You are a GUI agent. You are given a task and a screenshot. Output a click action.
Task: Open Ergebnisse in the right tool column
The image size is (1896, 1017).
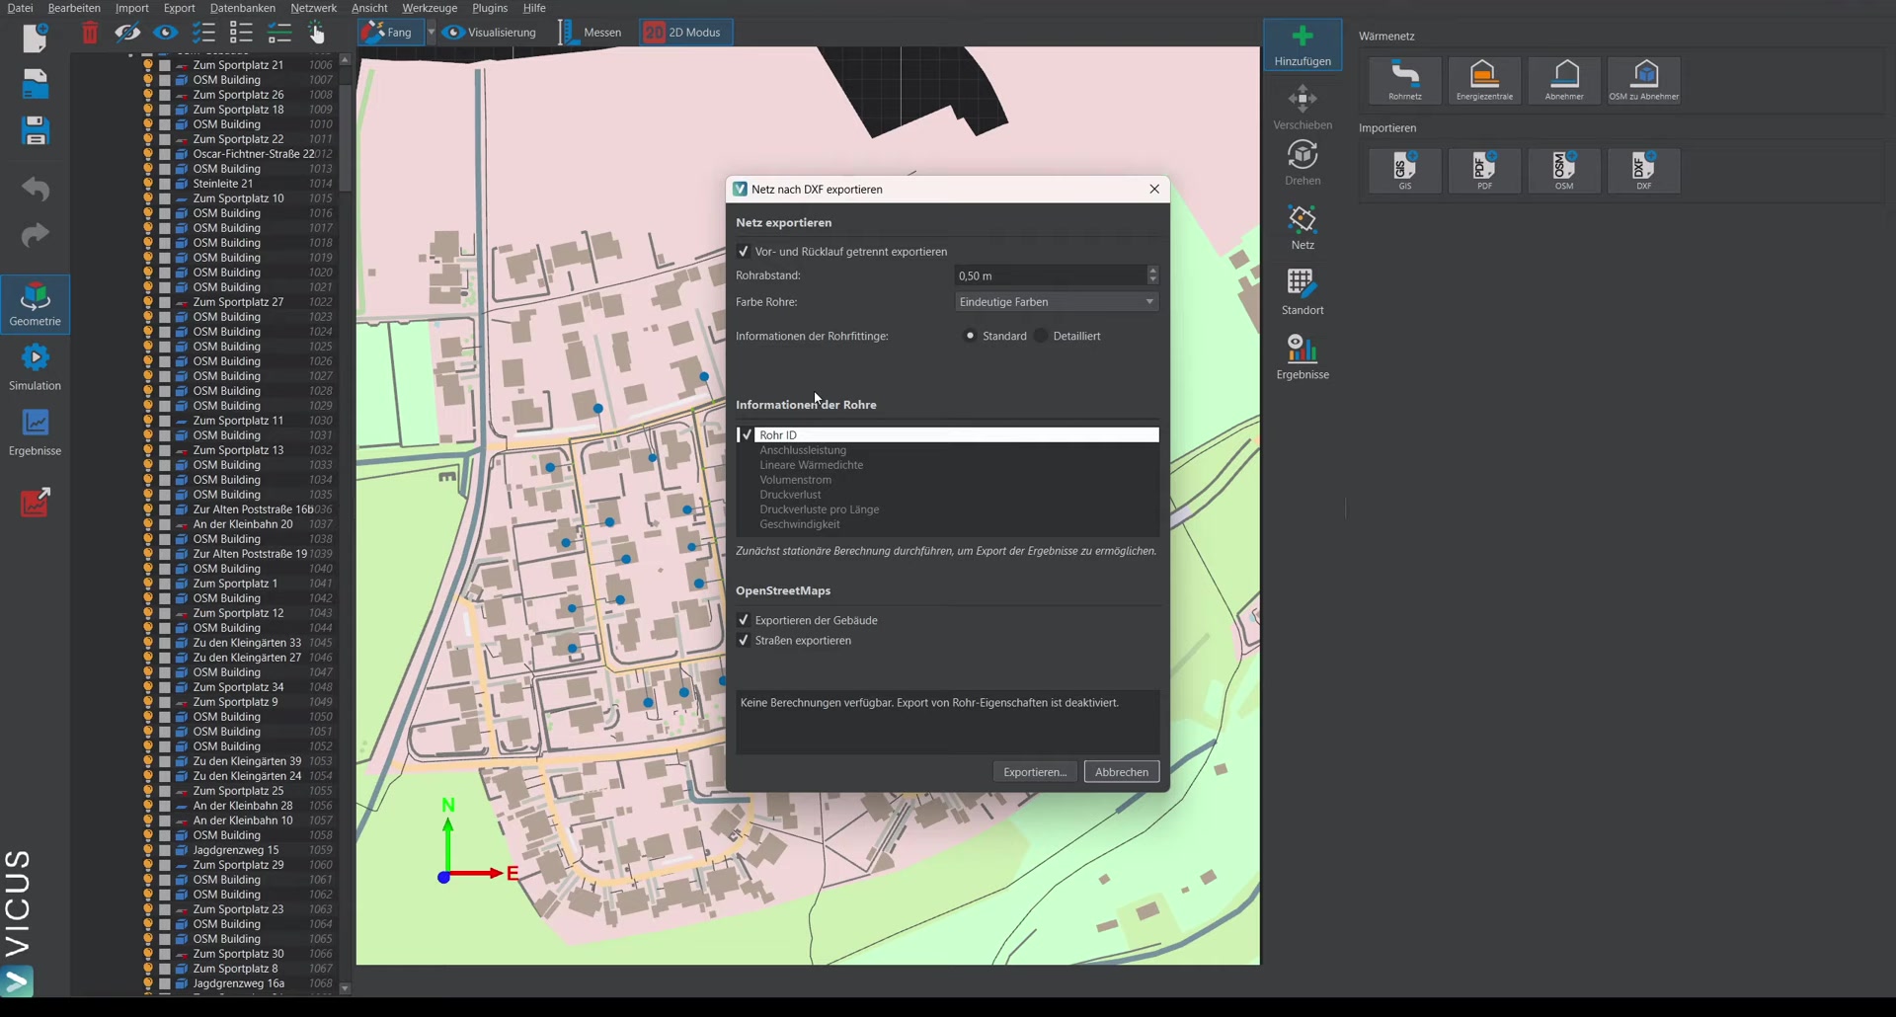(1303, 357)
